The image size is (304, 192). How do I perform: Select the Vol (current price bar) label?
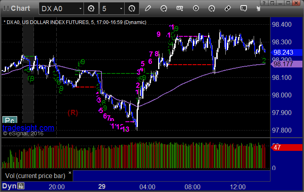(35, 176)
